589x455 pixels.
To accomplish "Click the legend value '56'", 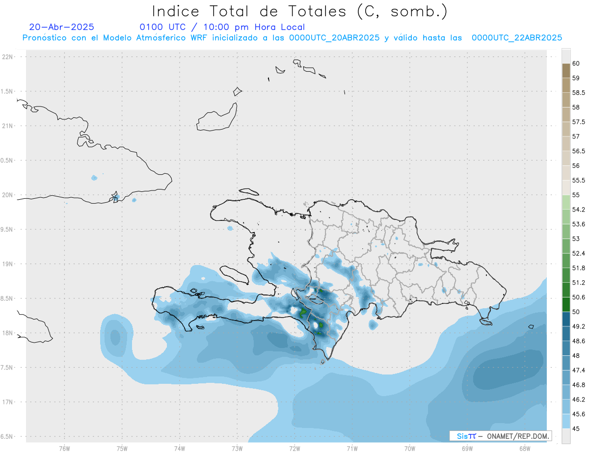I will [x=576, y=166].
